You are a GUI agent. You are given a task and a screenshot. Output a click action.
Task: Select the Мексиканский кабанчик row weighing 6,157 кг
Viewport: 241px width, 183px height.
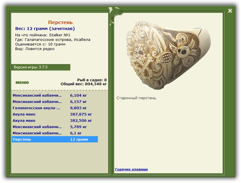pyautogui.click(x=55, y=102)
